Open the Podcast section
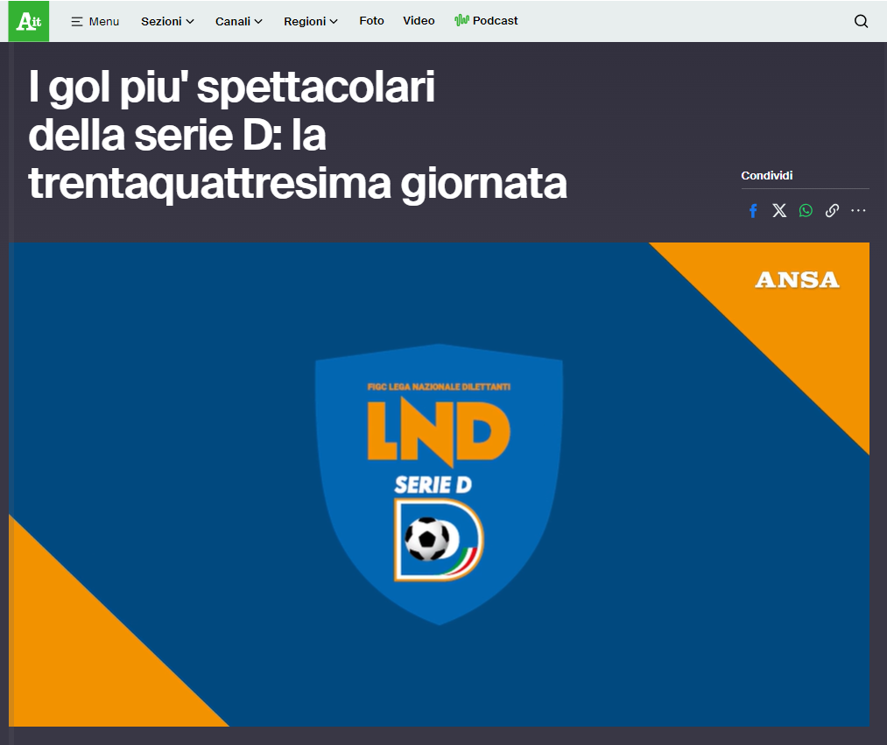This screenshot has width=887, height=745. pos(486,21)
